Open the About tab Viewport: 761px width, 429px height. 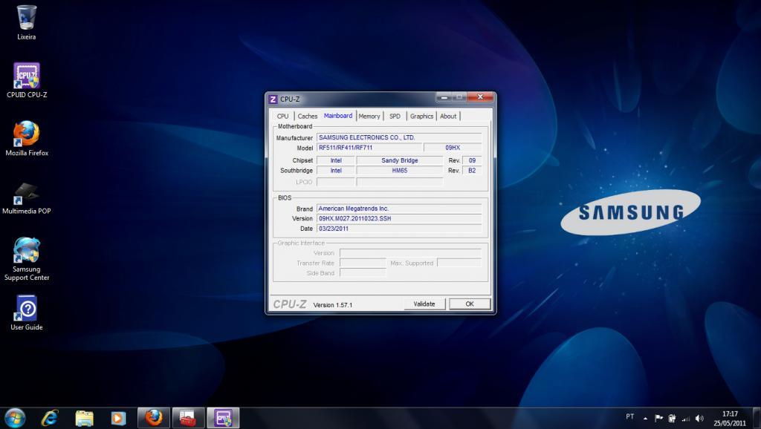448,117
